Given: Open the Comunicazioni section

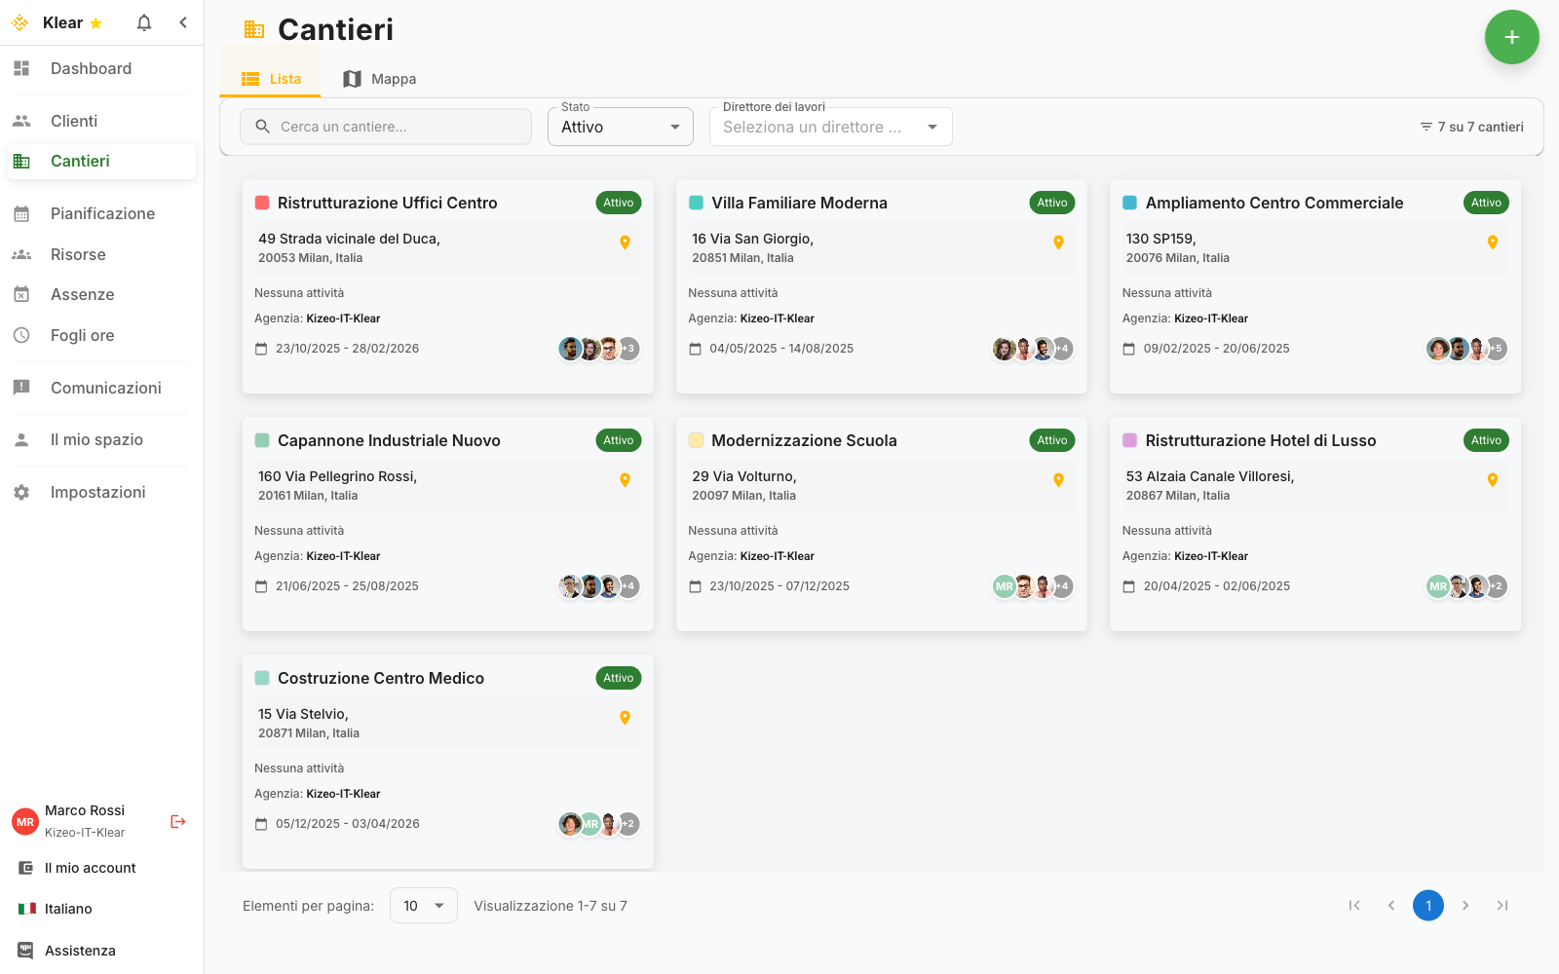Looking at the screenshot, I should coord(105,388).
